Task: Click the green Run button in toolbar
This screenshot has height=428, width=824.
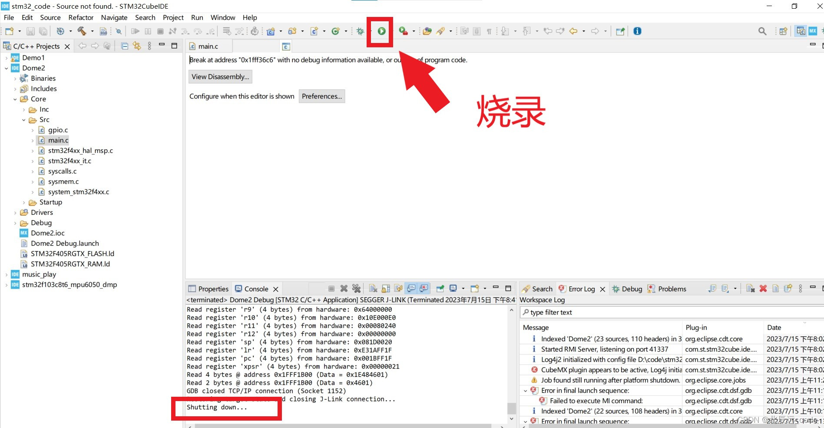Action: (x=381, y=31)
